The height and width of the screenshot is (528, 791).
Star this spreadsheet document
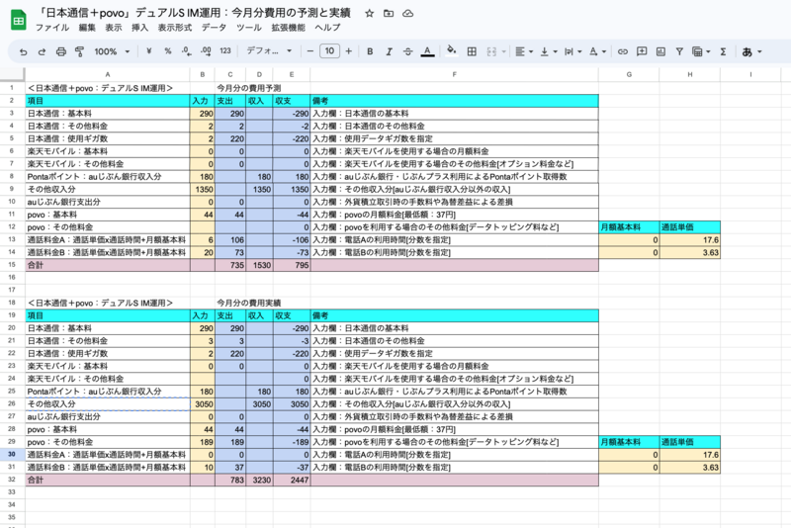pyautogui.click(x=369, y=14)
